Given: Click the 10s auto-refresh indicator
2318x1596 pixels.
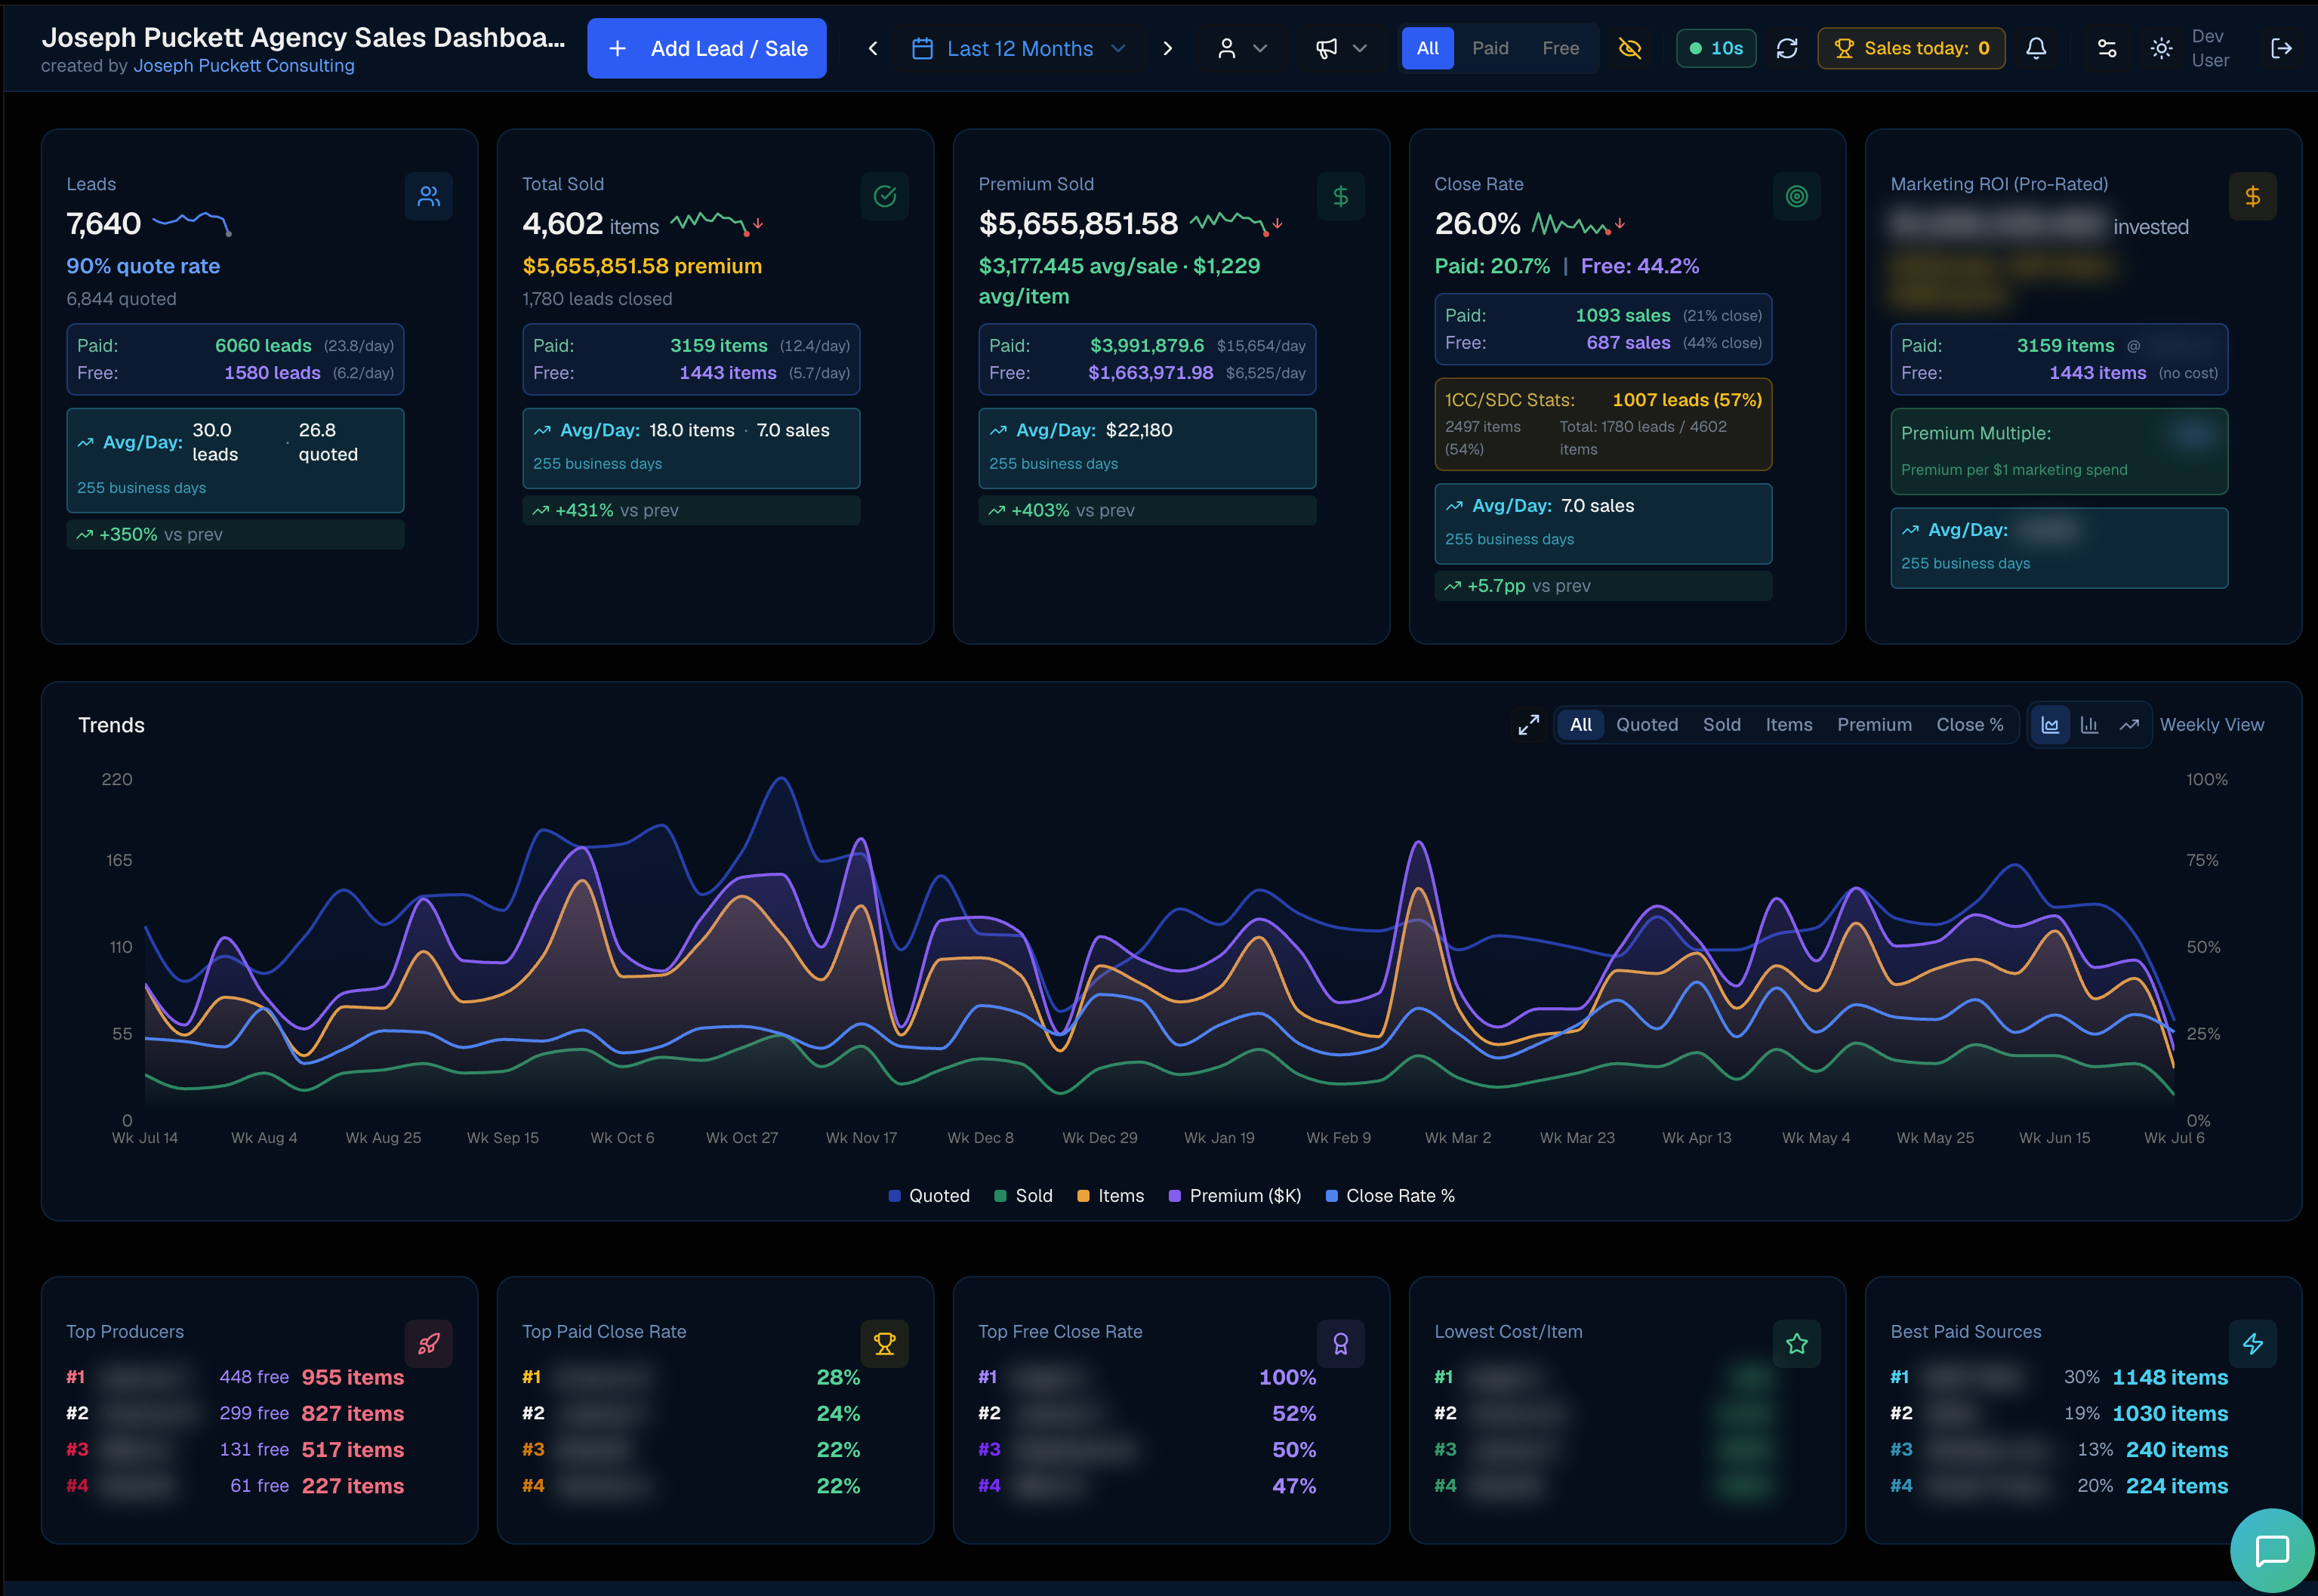Looking at the screenshot, I should [1715, 48].
